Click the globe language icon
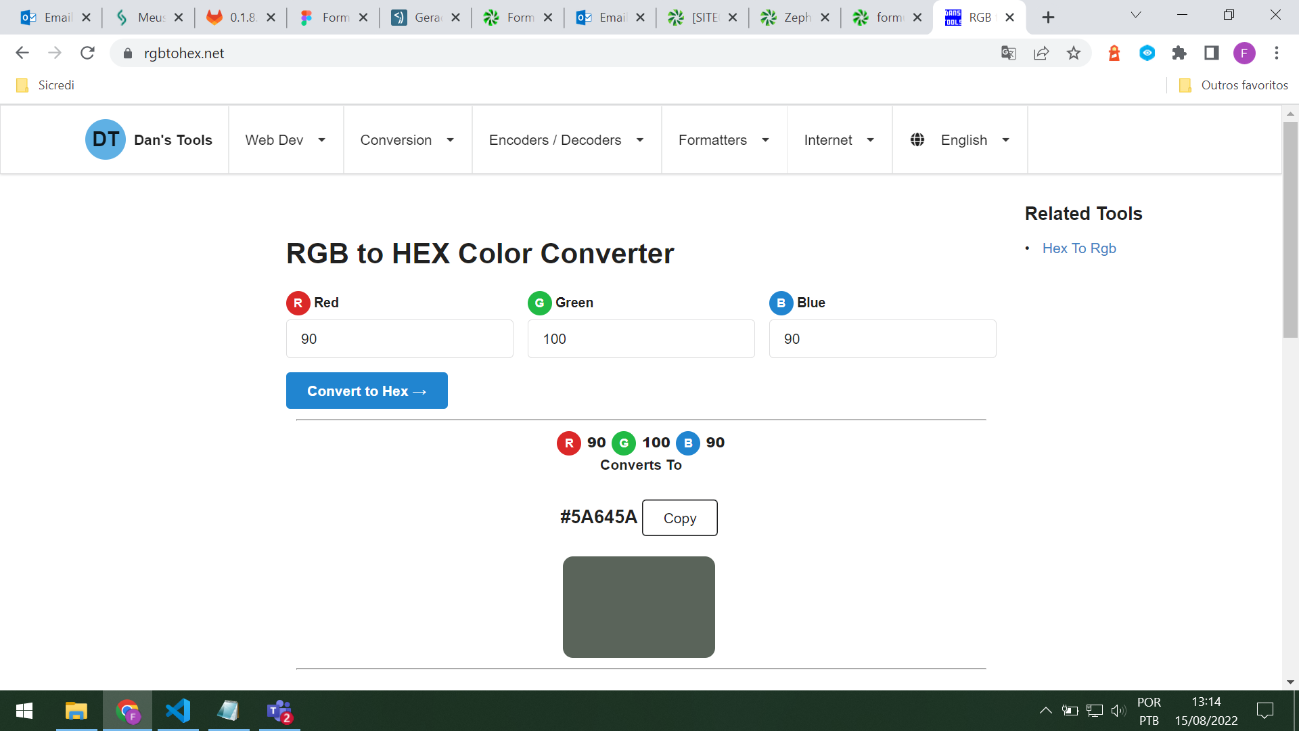Image resolution: width=1299 pixels, height=731 pixels. tap(917, 140)
